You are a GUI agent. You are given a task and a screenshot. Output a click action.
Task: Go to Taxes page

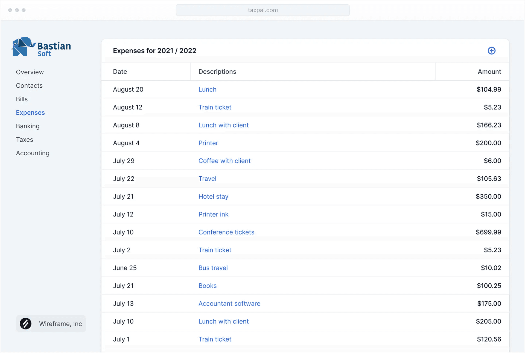coord(25,140)
